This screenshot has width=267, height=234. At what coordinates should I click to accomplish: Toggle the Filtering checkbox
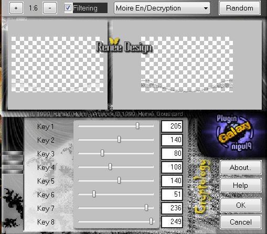tap(68, 8)
